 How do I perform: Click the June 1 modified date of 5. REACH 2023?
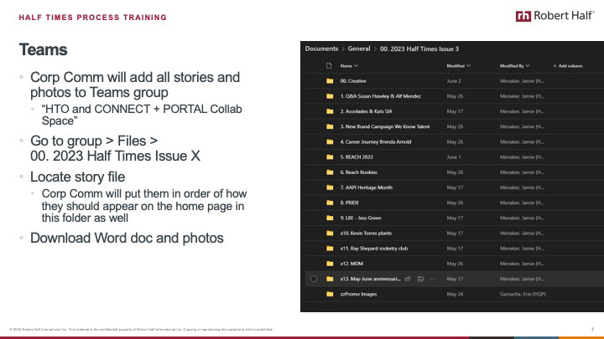[x=453, y=157]
